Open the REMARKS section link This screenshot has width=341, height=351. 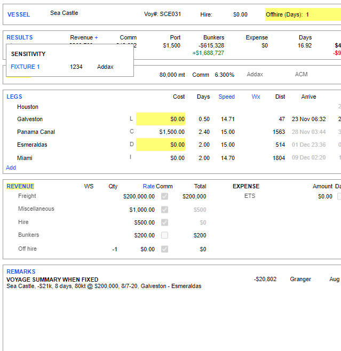[x=21, y=272]
